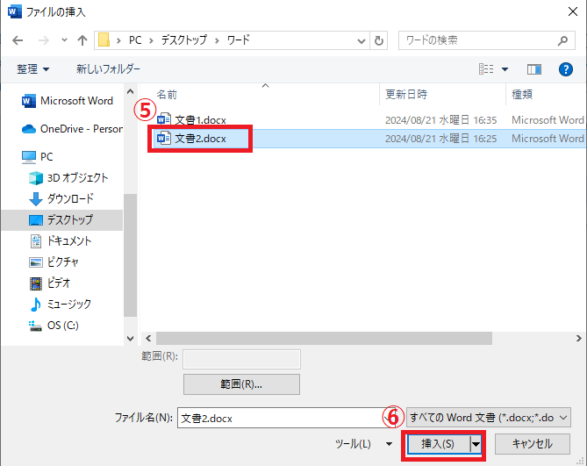Click date 2024/08/21 水曜日 16:25
Image resolution: width=587 pixels, height=466 pixels.
pos(441,139)
